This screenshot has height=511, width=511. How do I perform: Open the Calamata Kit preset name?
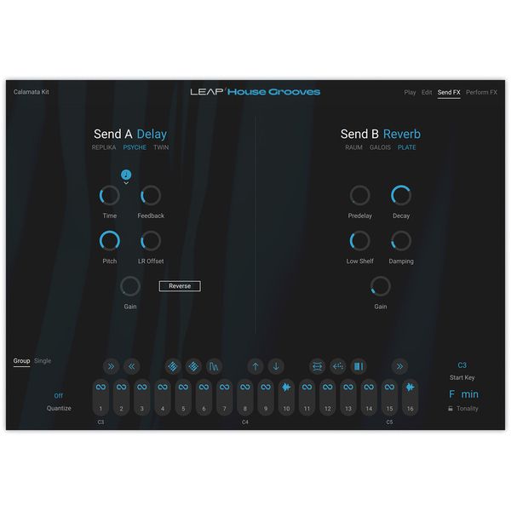click(x=32, y=92)
